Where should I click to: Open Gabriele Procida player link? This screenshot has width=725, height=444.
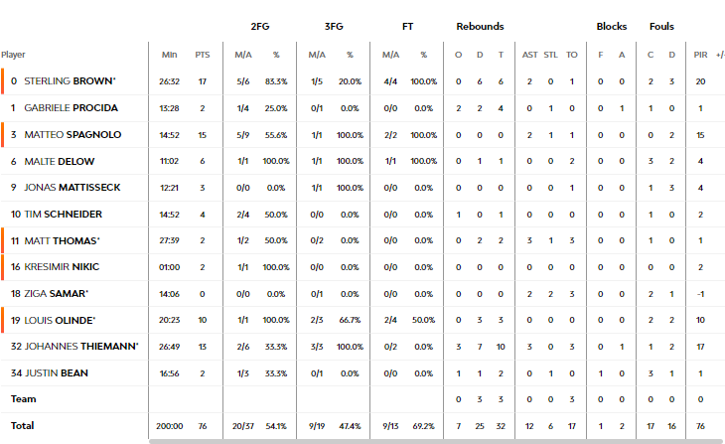tap(71, 107)
